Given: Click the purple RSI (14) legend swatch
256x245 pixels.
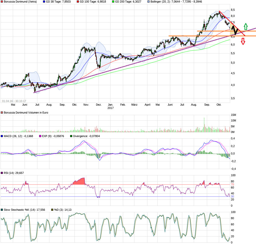Looking at the screenshot, I should (2, 173).
